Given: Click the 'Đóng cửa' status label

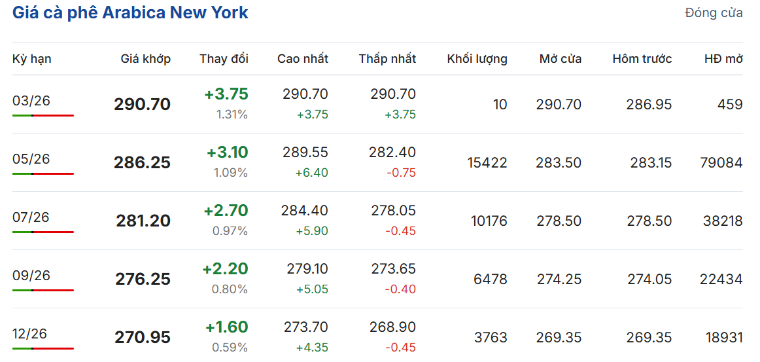Looking at the screenshot, I should click(x=714, y=13).
